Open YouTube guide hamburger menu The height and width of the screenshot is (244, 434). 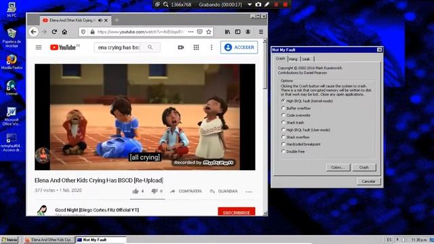(x=39, y=47)
